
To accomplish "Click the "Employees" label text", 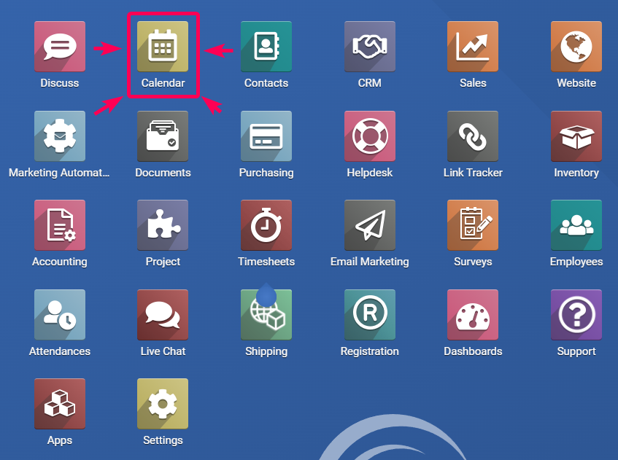I will (x=576, y=262).
